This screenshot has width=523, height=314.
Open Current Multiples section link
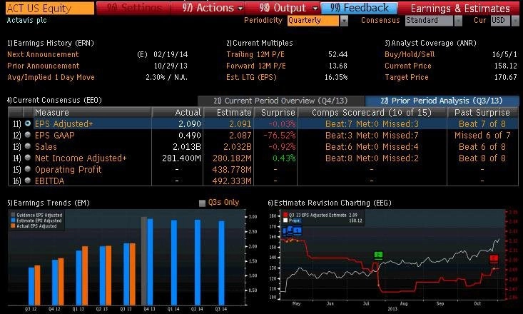click(260, 43)
